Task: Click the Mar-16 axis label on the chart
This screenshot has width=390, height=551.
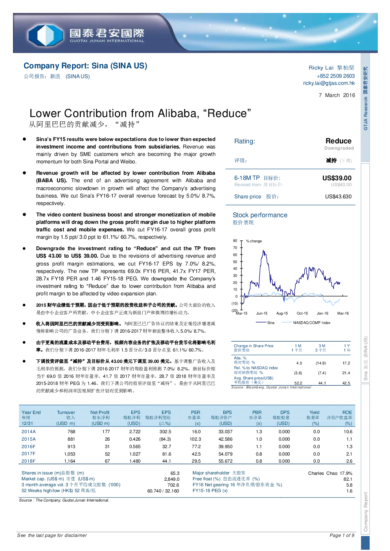Action: click(343, 313)
